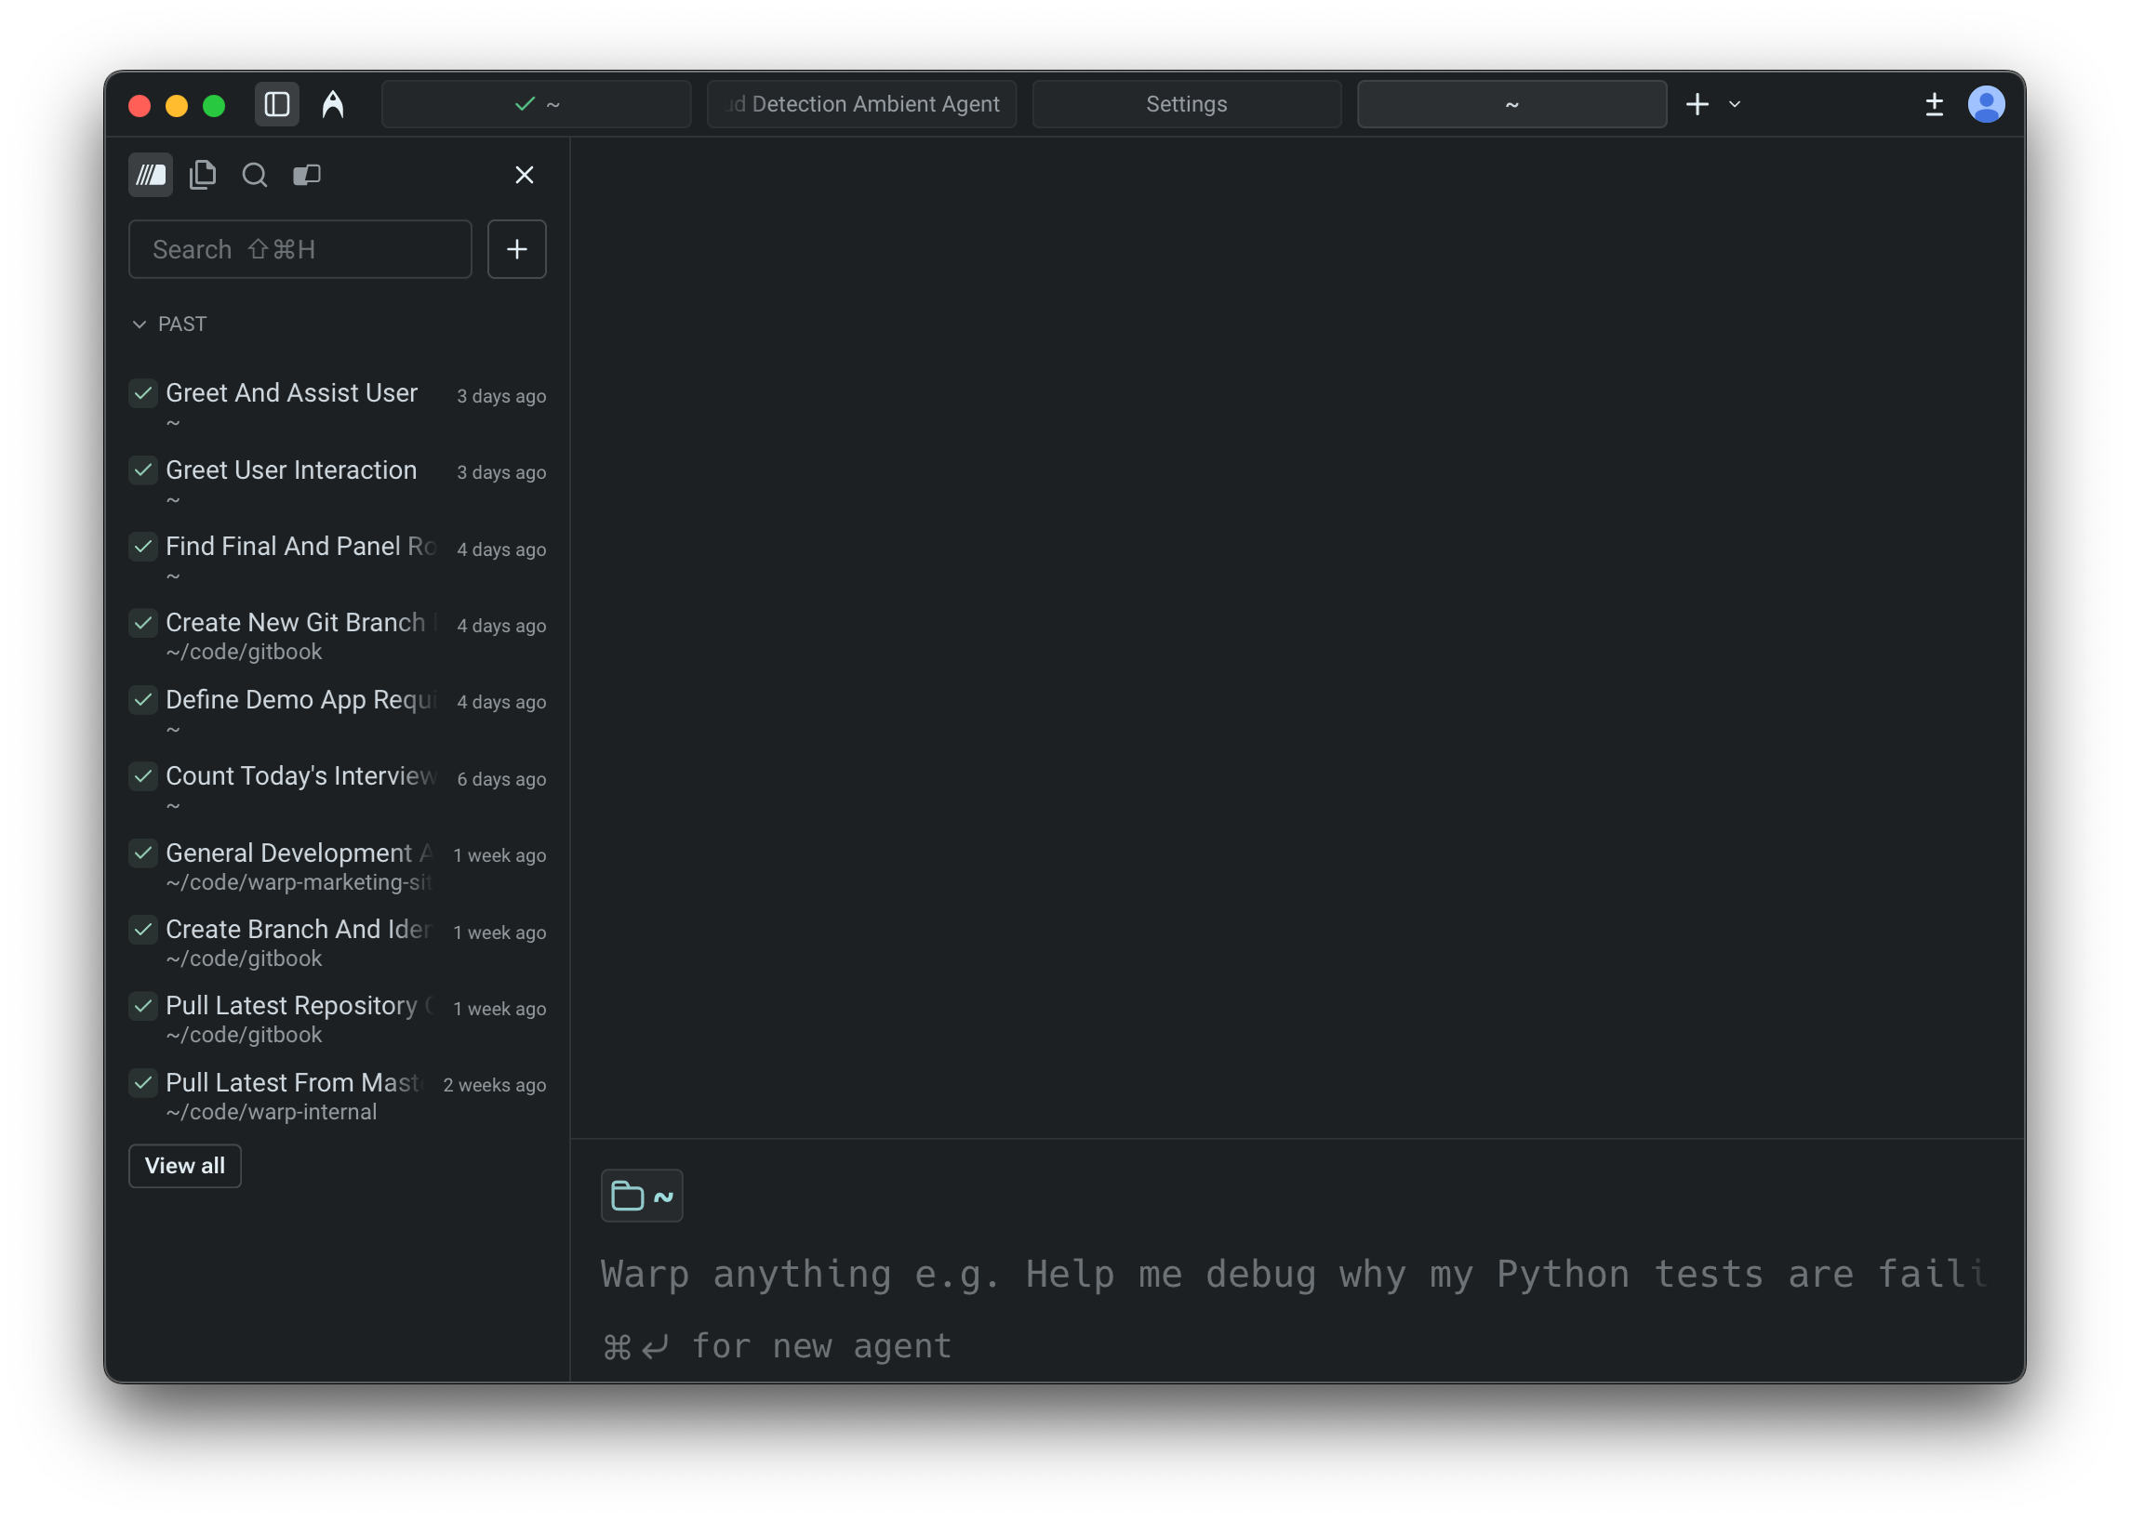Open the files explorer icon in sidebar

click(x=203, y=175)
